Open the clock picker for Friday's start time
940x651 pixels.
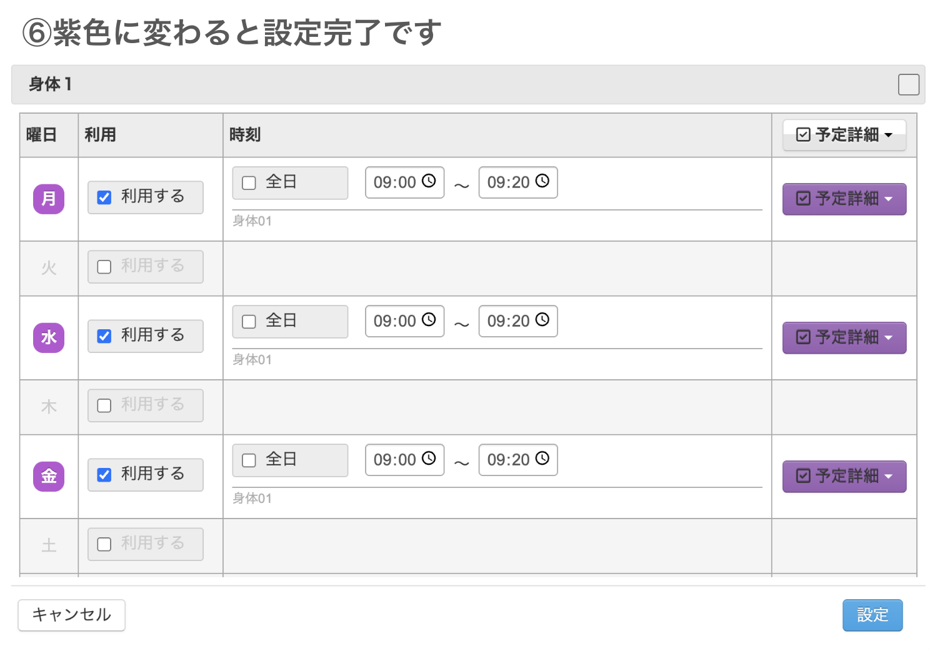tap(429, 460)
